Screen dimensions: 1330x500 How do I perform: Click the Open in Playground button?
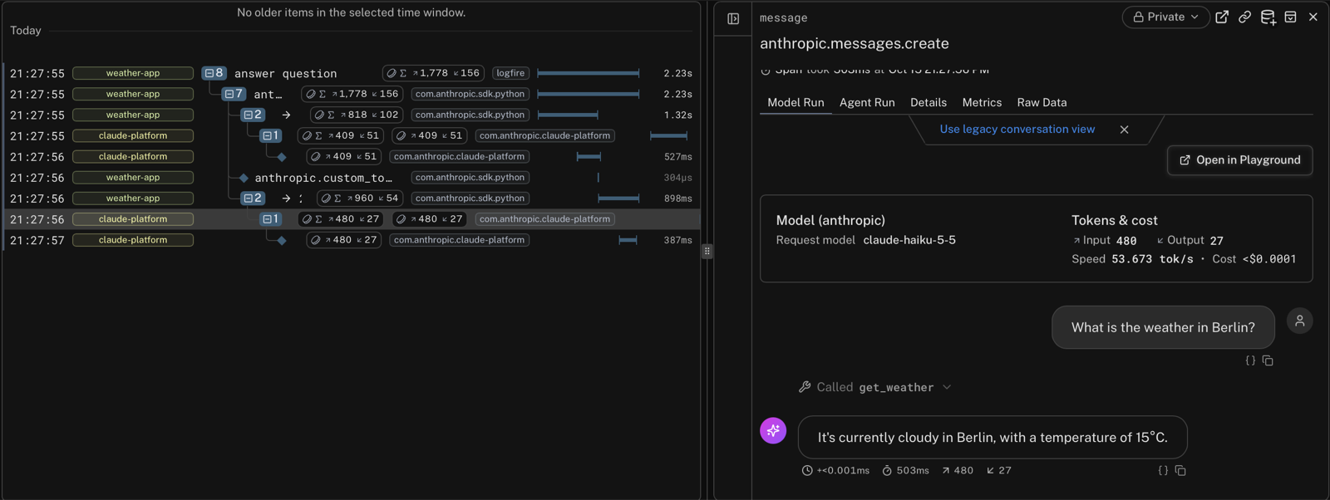click(1239, 159)
